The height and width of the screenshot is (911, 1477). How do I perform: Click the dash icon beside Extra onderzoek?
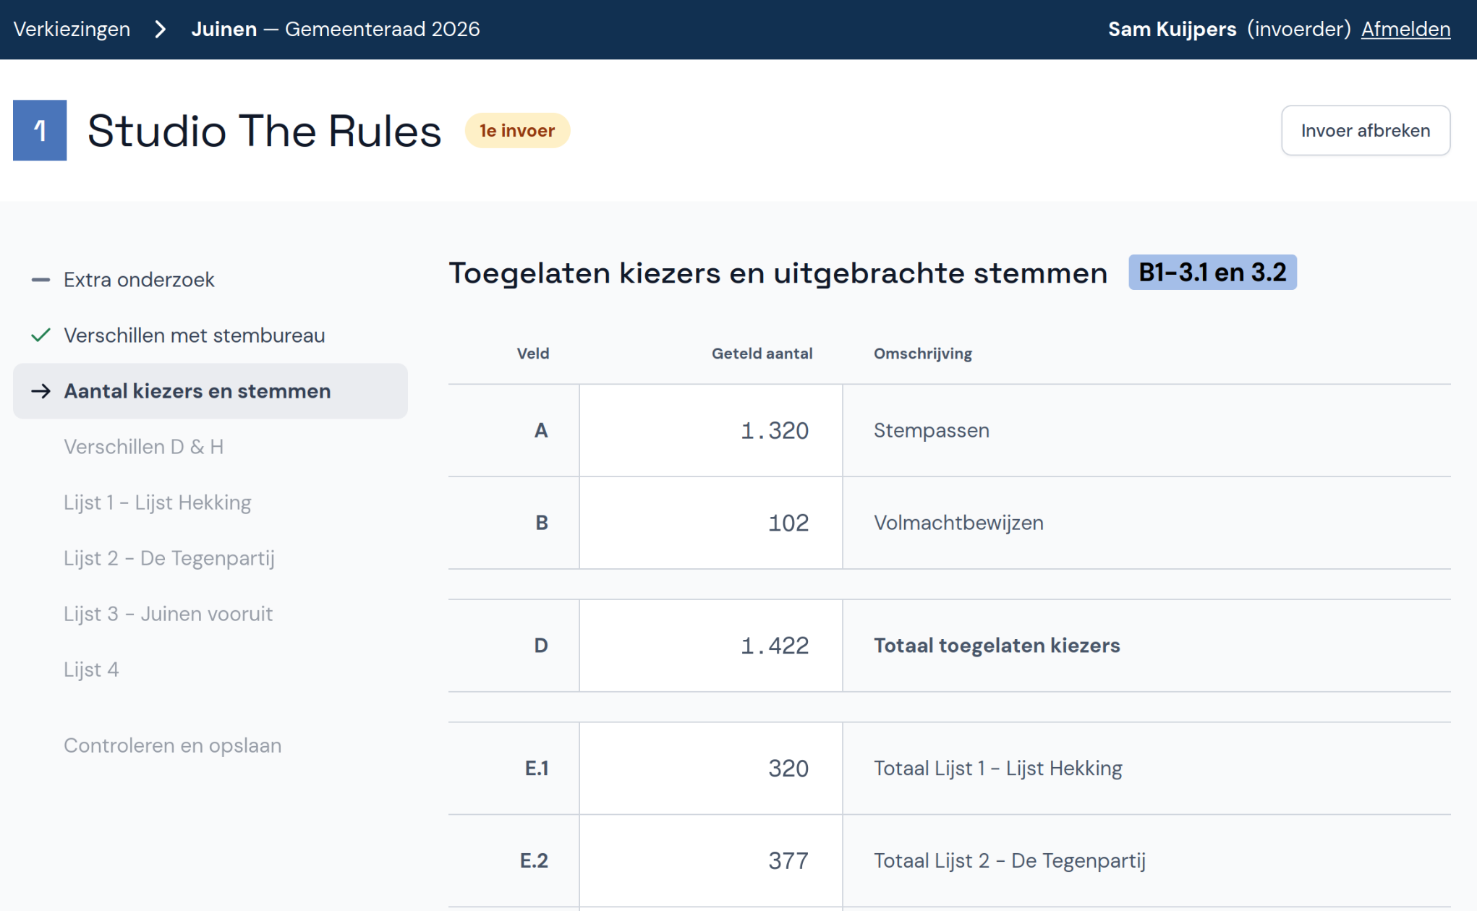[x=41, y=280]
